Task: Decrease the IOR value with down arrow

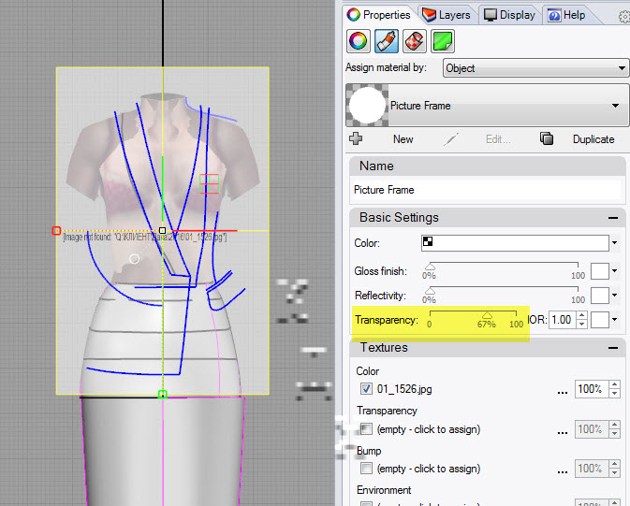Action: (x=581, y=324)
